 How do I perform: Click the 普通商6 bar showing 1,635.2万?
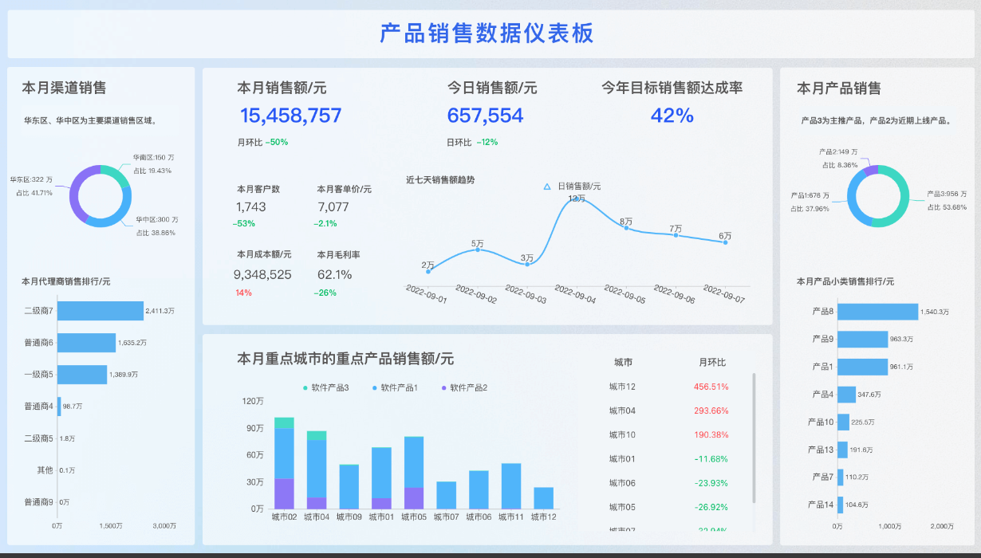pos(86,343)
